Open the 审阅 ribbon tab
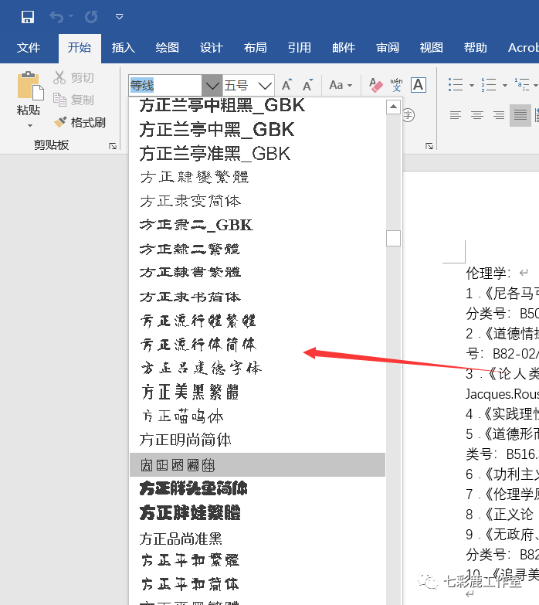Screen dimensions: 539x605 [388, 48]
